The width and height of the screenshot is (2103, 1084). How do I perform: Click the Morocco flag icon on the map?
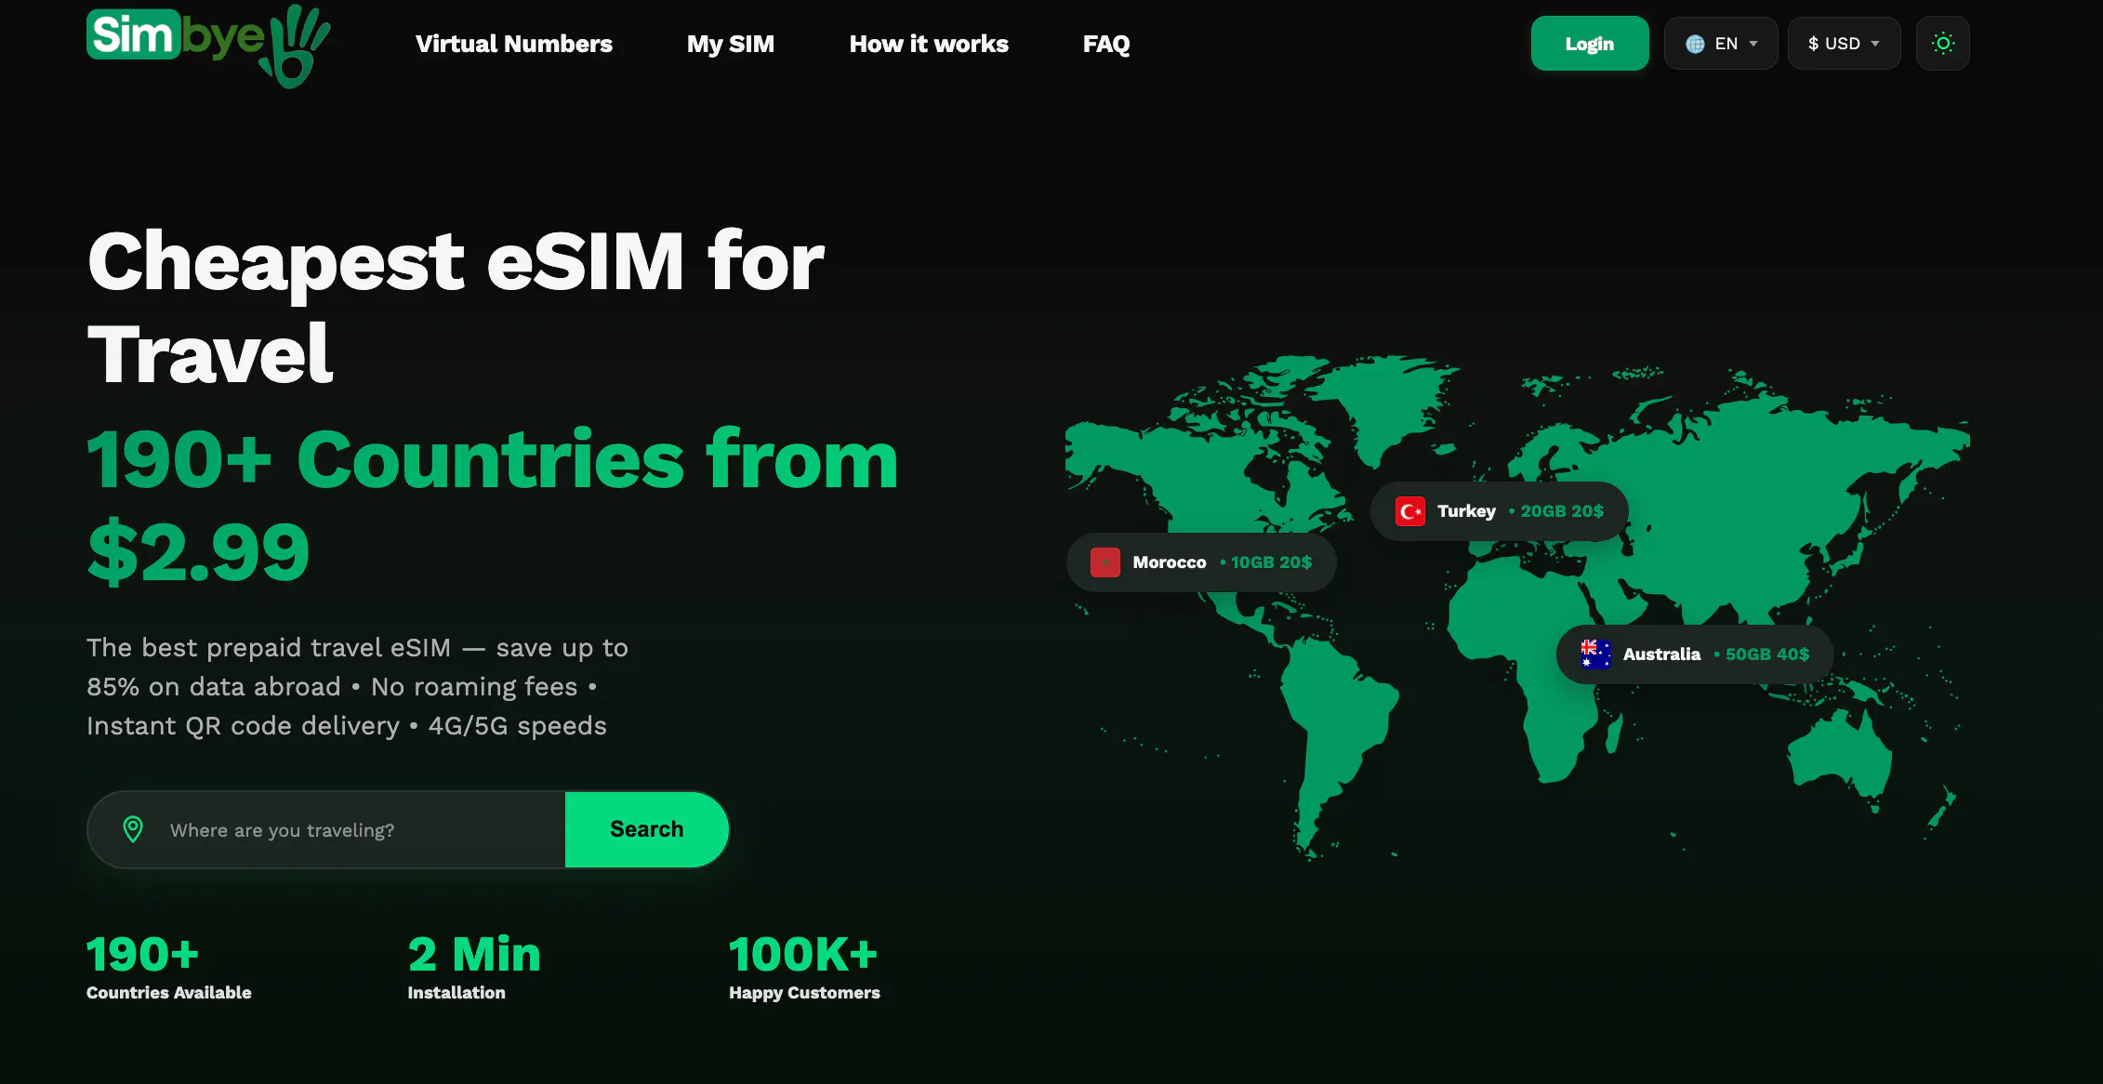(1104, 562)
